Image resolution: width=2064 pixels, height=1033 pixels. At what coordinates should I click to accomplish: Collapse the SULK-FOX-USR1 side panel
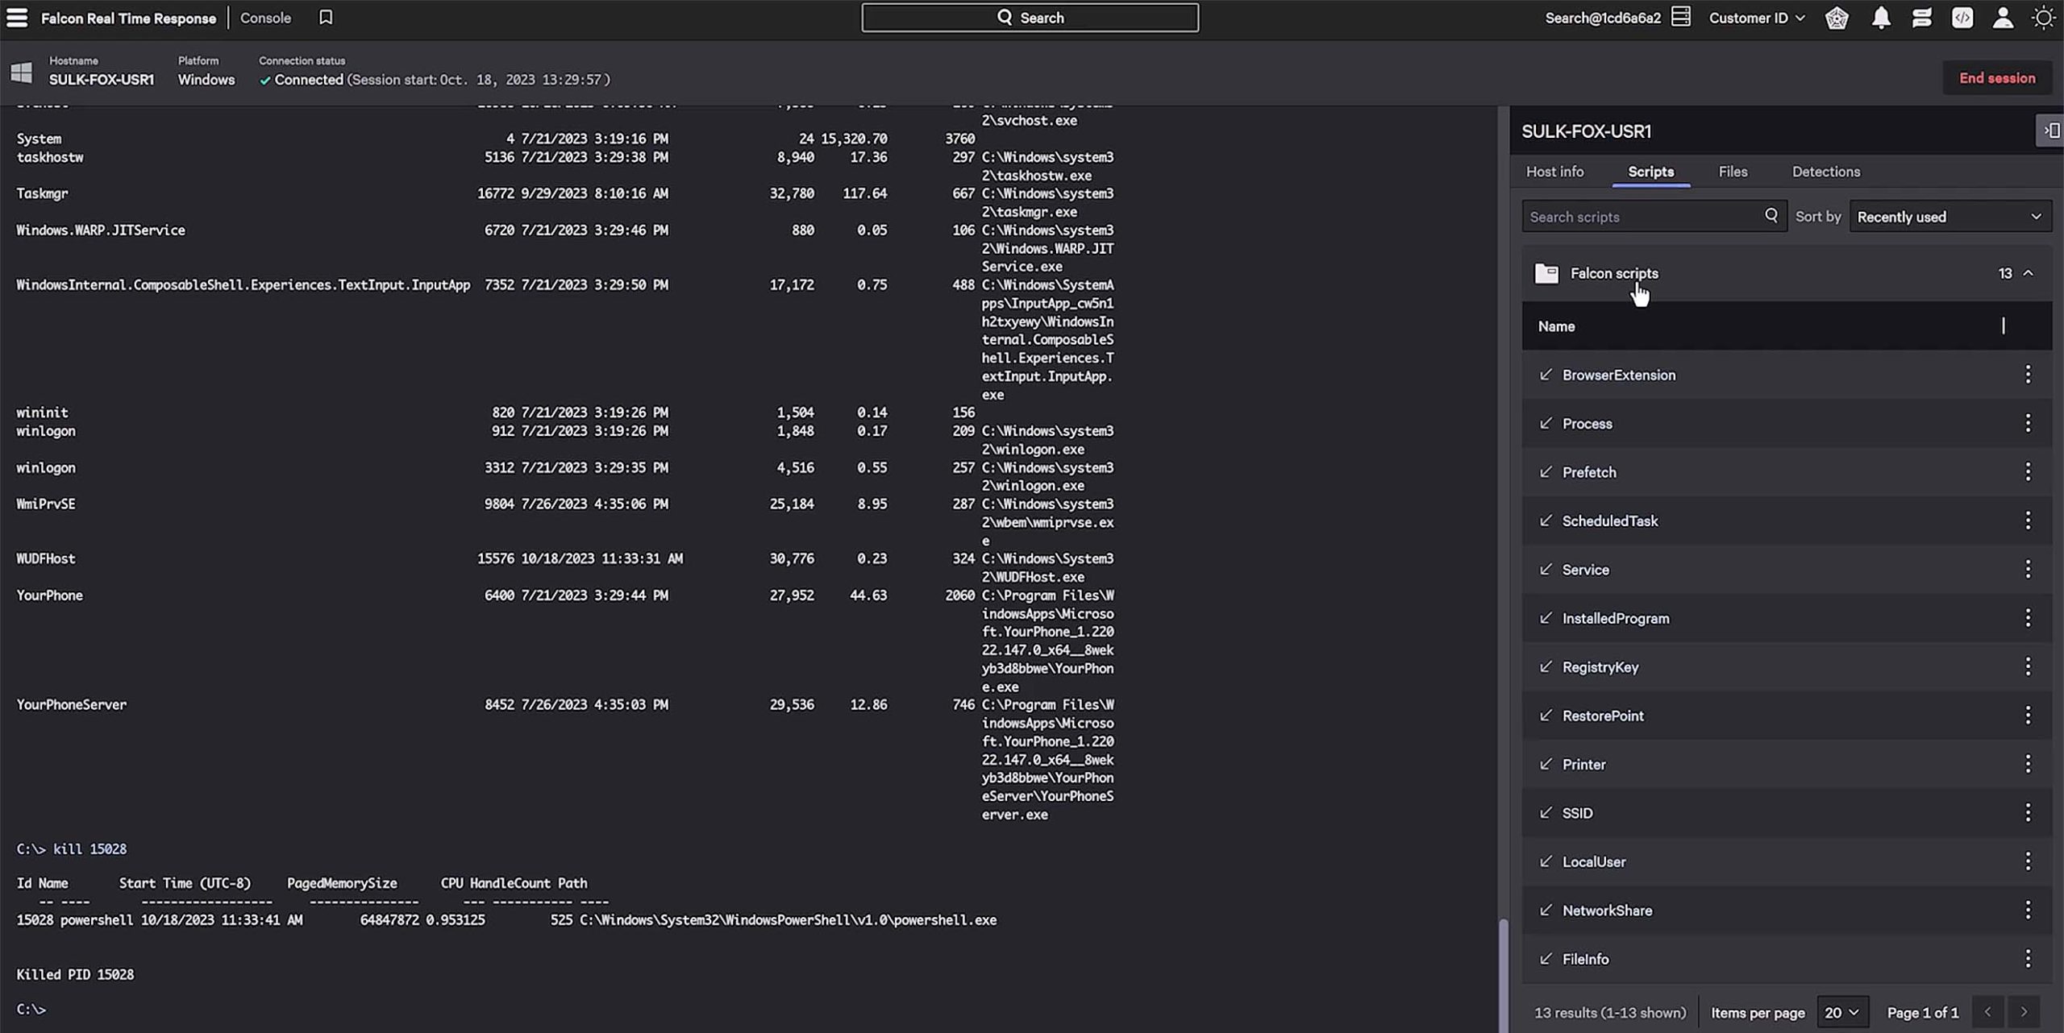point(2050,130)
